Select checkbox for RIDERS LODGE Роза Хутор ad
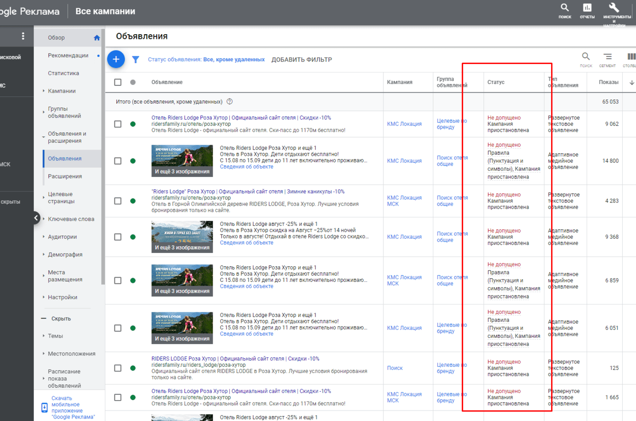This screenshot has width=636, height=421. 118,368
